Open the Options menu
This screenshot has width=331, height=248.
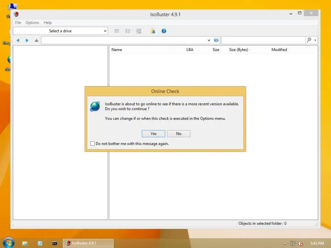[x=32, y=23]
